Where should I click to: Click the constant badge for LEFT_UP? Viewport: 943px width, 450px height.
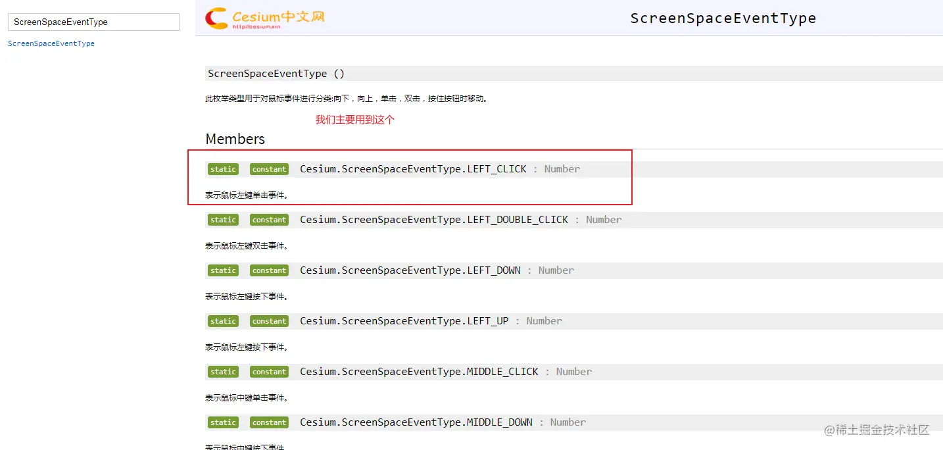pyautogui.click(x=269, y=321)
